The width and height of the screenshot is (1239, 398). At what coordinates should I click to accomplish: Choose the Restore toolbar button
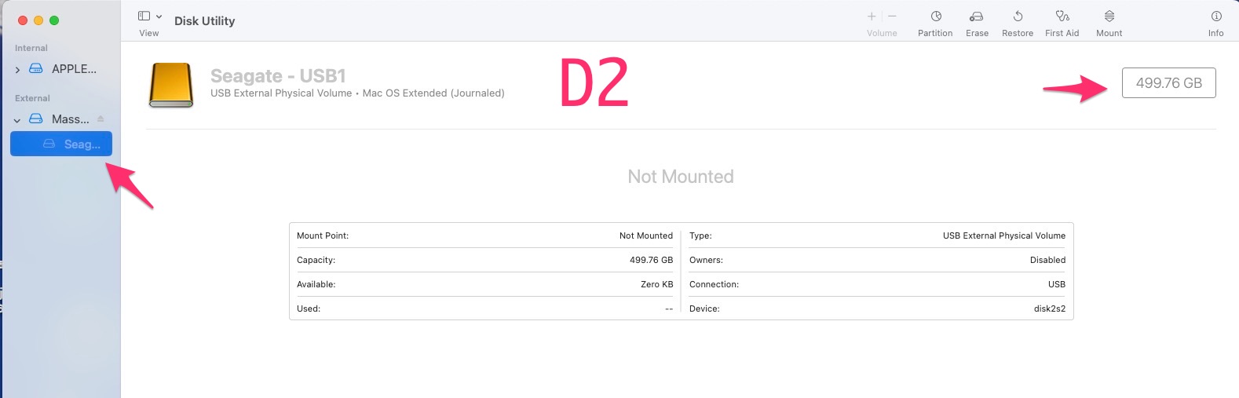(1018, 24)
